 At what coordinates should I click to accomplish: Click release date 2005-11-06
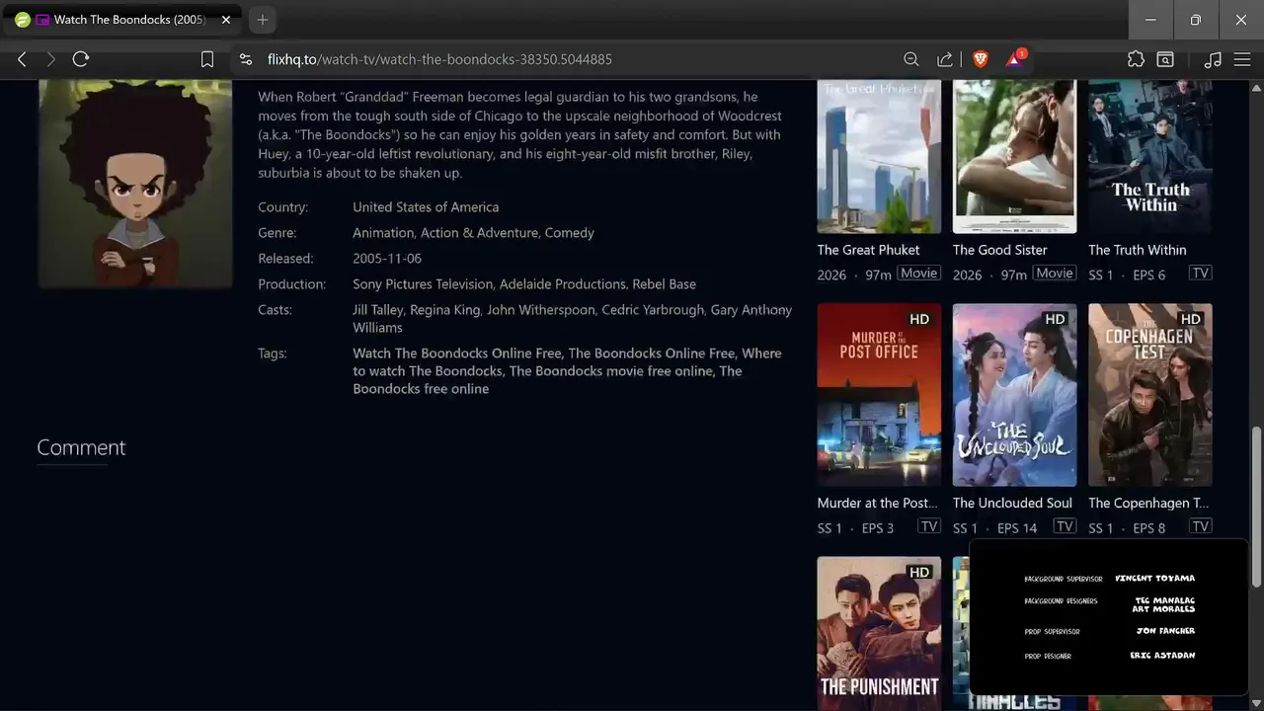[387, 259]
